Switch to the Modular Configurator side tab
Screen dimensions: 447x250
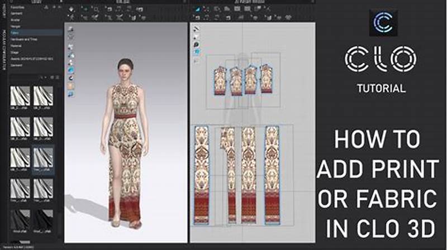(x=4, y=50)
